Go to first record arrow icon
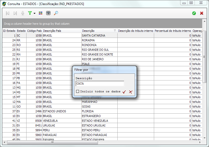Viewport: 209px width, 147px height. pyautogui.click(x=8, y=13)
